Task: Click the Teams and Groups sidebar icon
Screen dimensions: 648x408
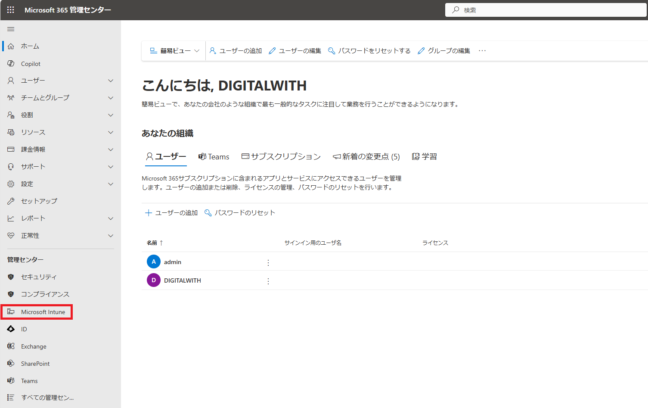Action: pyautogui.click(x=11, y=98)
